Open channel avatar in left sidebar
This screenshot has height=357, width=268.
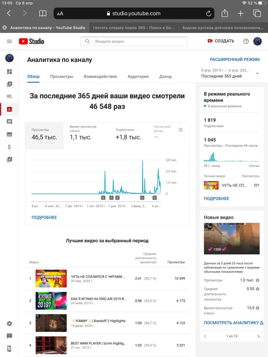coord(9,58)
